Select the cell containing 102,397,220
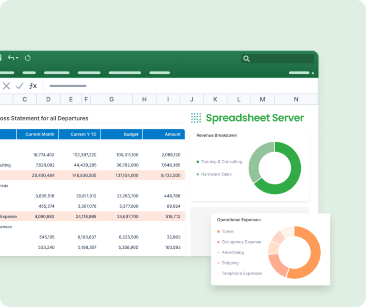This screenshot has height=307, width=366. click(x=84, y=155)
